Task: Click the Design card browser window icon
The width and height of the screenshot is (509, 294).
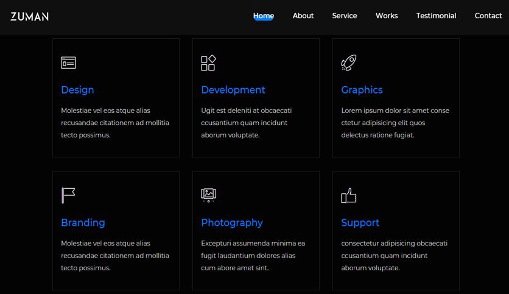Action: coord(68,63)
